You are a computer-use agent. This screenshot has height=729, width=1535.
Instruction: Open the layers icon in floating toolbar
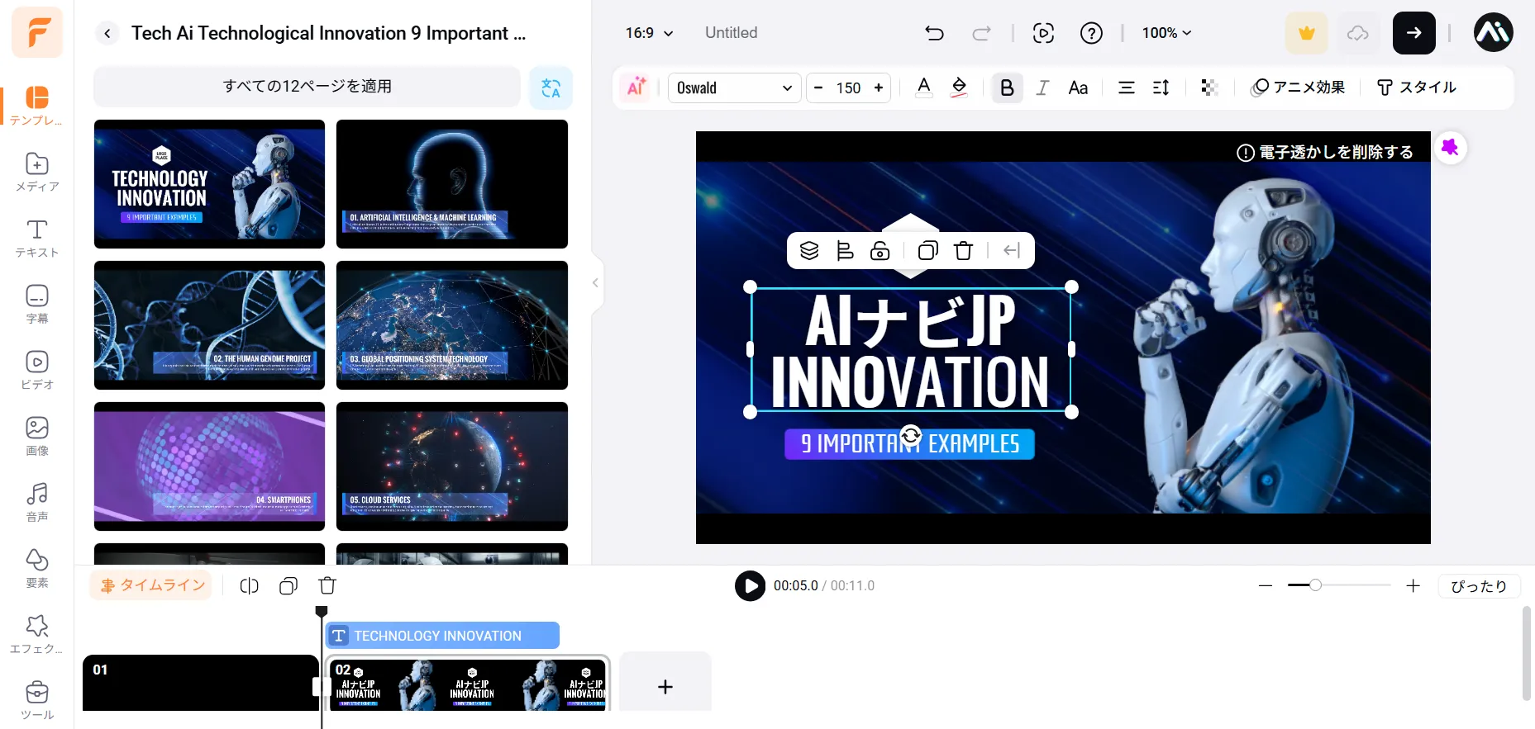click(x=809, y=251)
